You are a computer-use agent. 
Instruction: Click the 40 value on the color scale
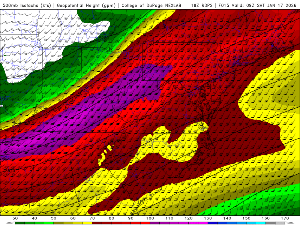click(34, 218)
